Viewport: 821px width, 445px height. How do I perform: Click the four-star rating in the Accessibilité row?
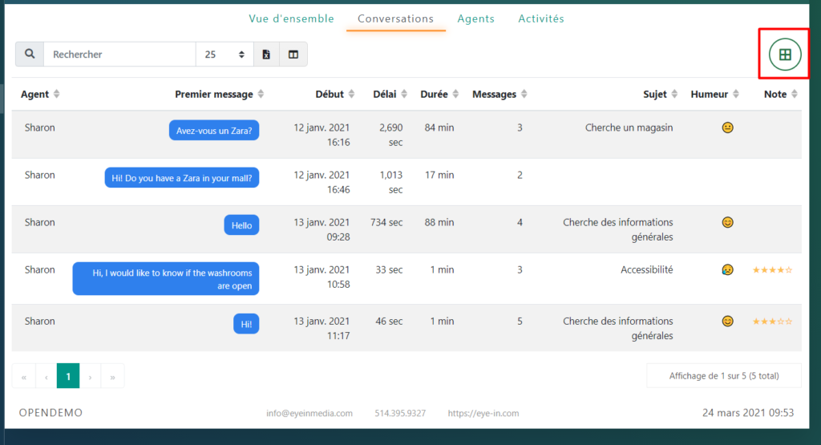coord(772,270)
